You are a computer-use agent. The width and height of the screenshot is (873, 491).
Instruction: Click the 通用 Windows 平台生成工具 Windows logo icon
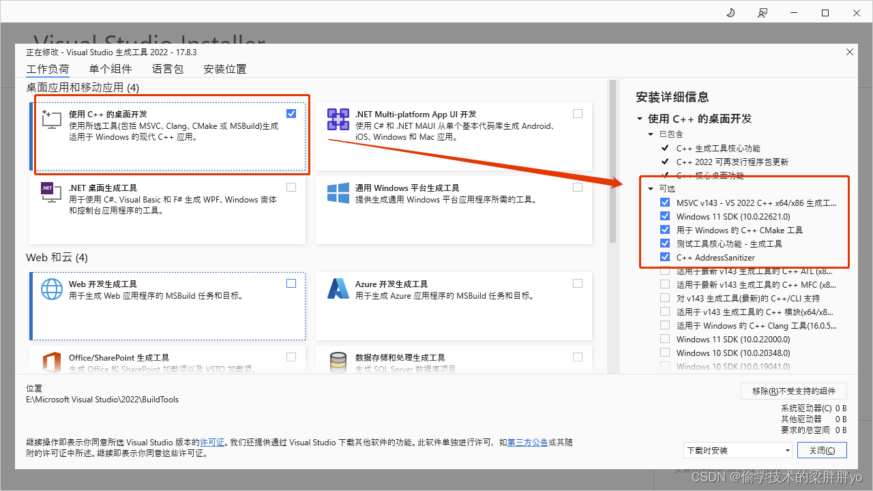(338, 194)
